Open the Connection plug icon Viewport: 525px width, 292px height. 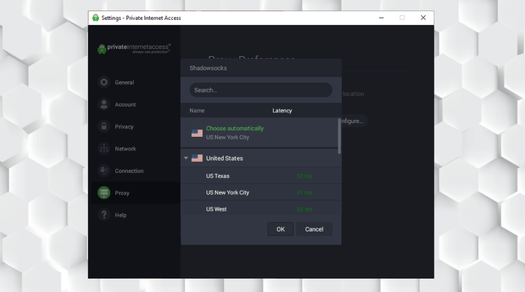click(104, 171)
